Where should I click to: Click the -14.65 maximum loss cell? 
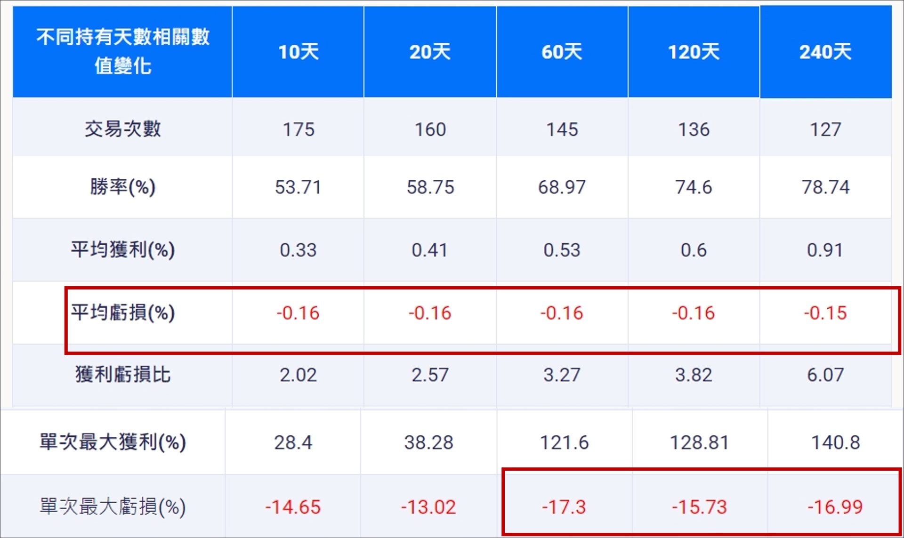coord(293,507)
